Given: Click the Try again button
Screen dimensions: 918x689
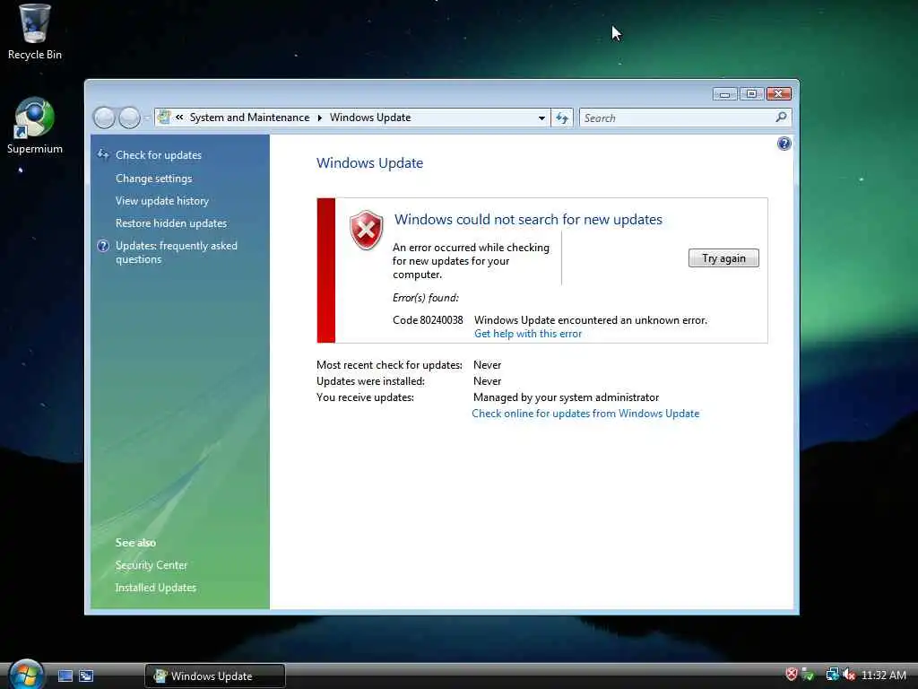Looking at the screenshot, I should 723,258.
